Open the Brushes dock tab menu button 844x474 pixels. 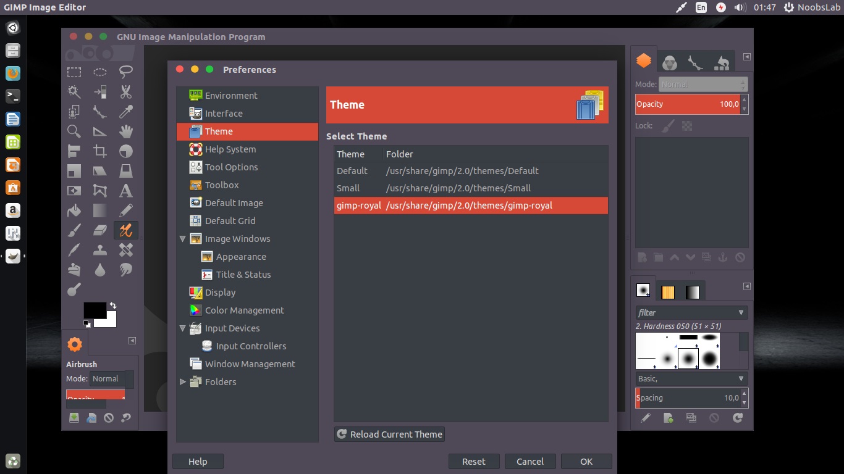click(x=746, y=286)
